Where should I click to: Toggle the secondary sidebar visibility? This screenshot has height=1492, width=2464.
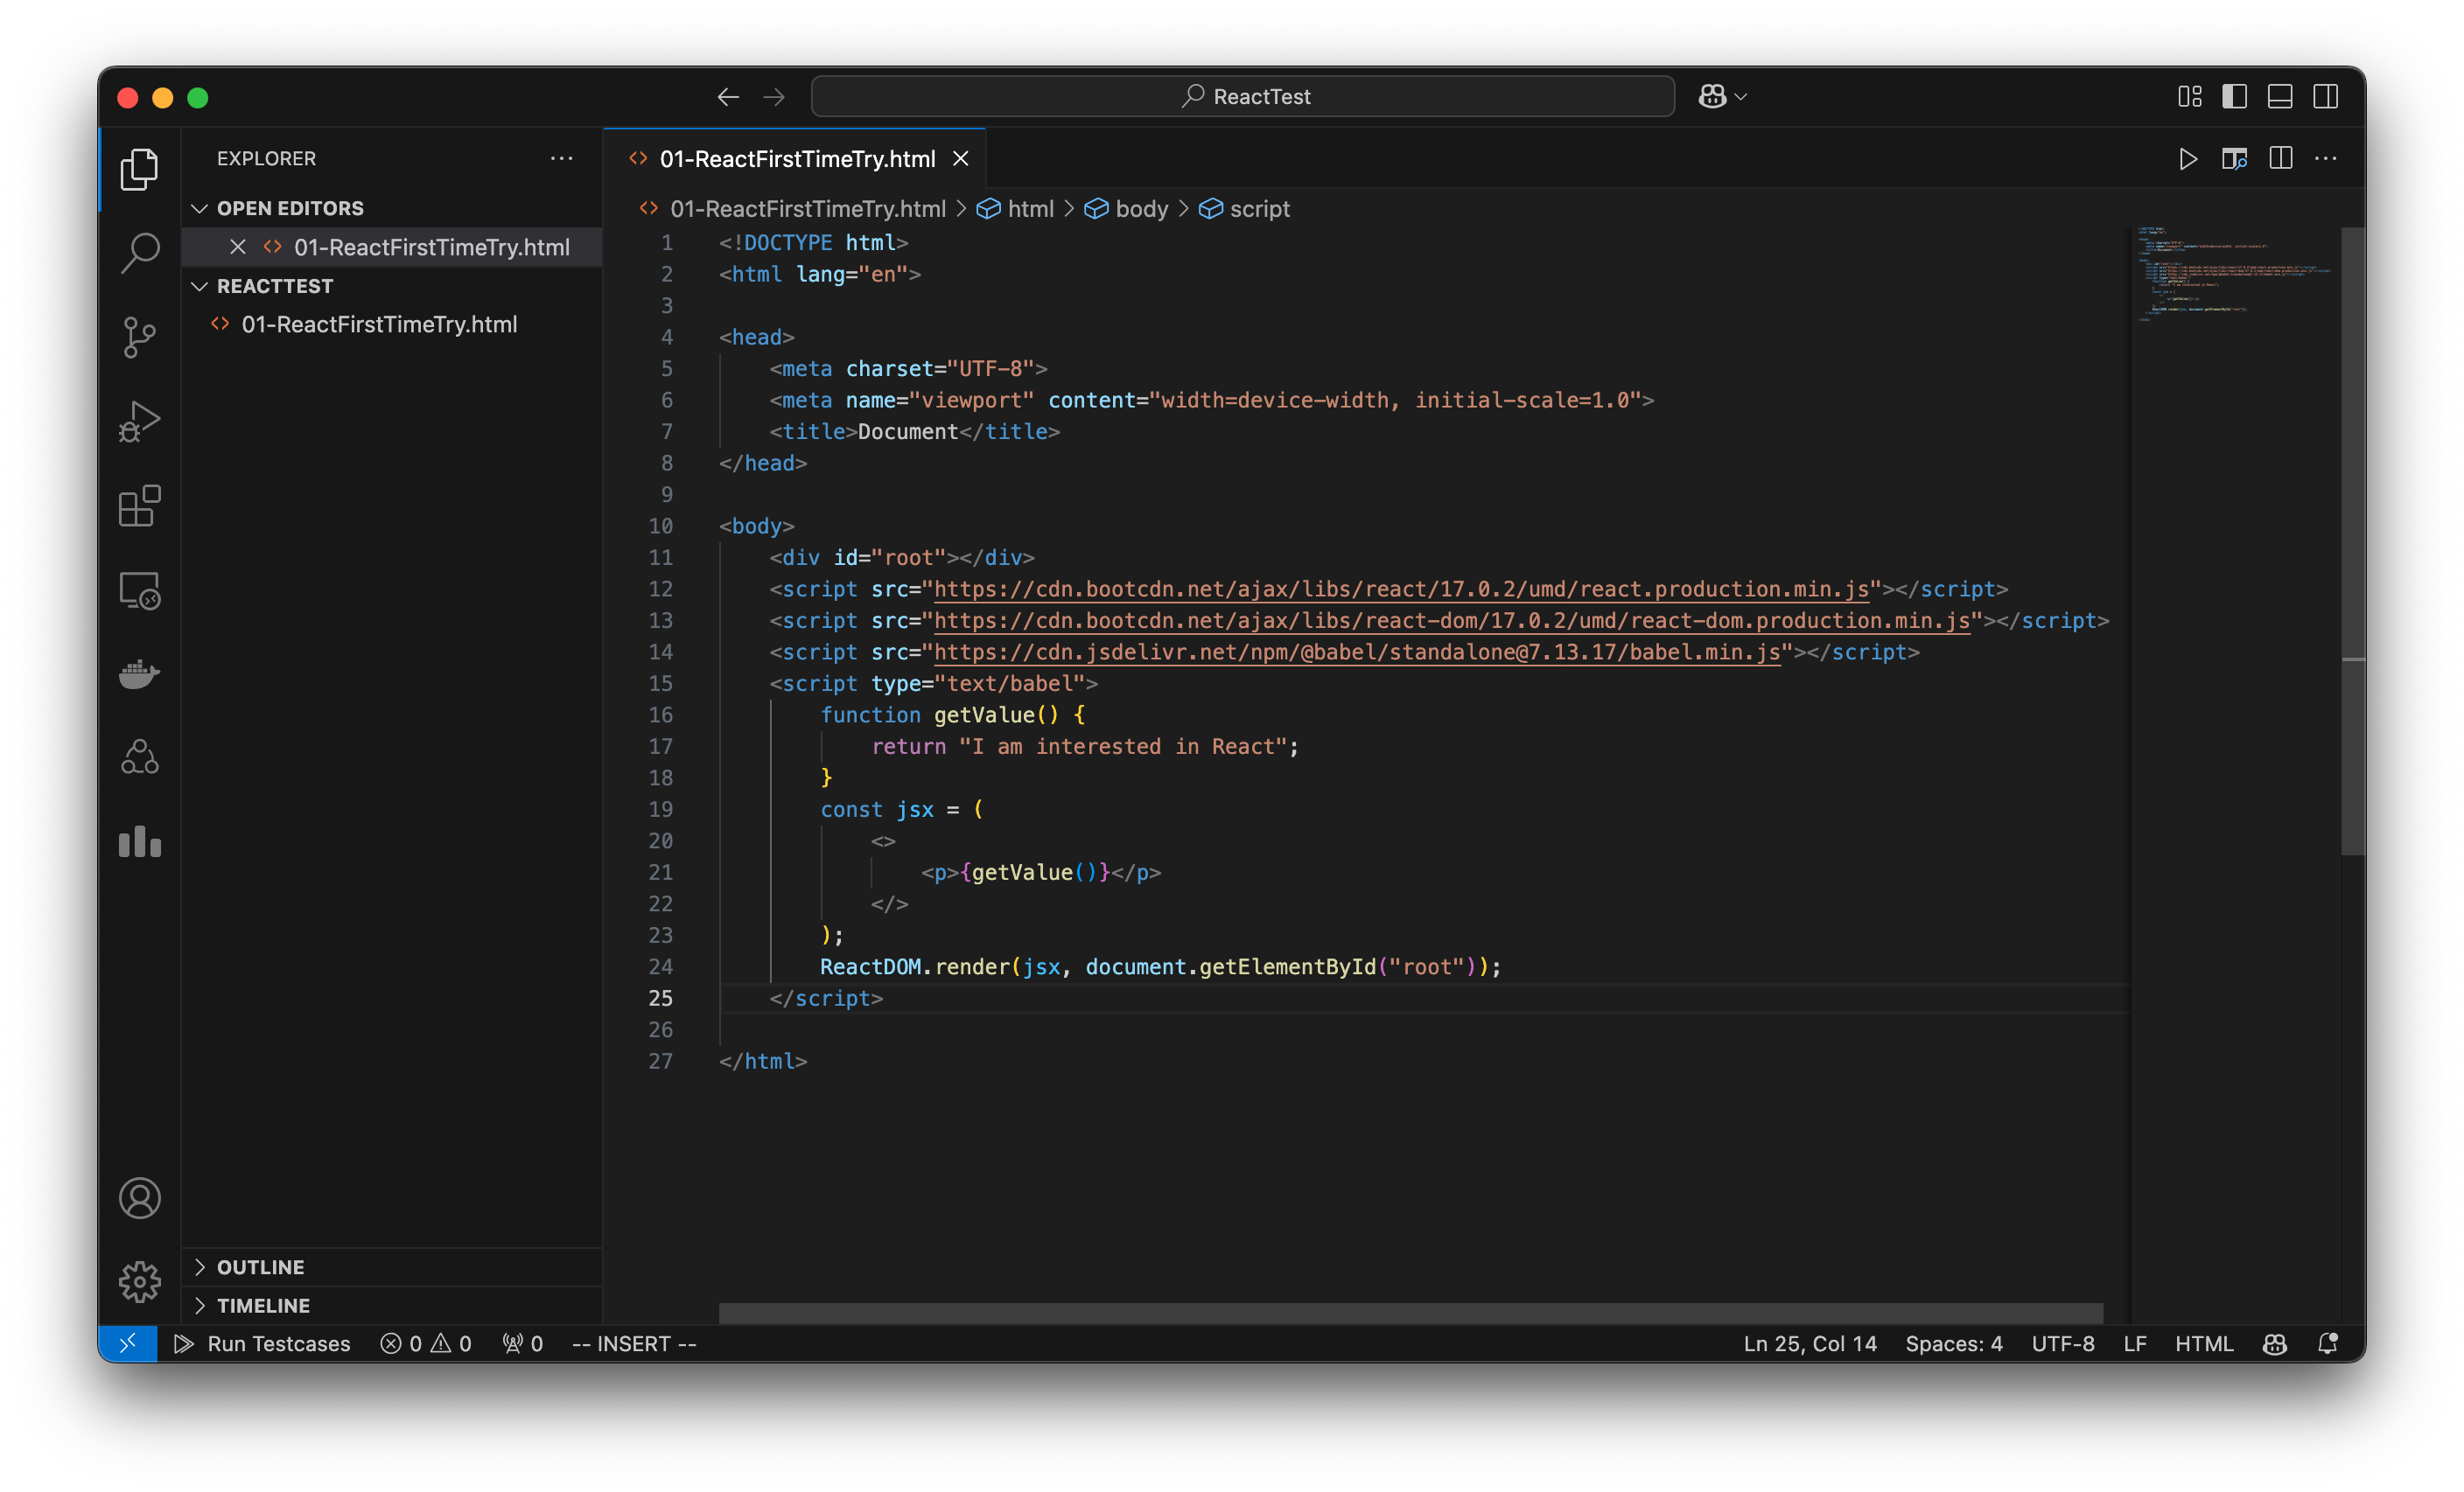coord(2326,96)
